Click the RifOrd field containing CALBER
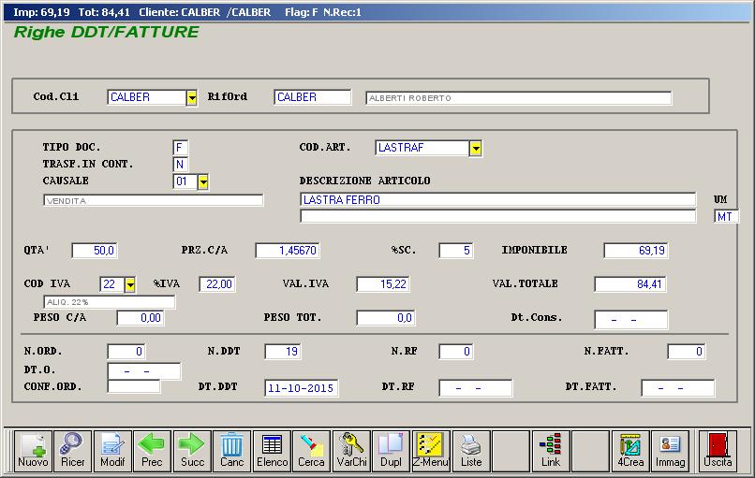The height and width of the screenshot is (478, 755). coord(313,97)
